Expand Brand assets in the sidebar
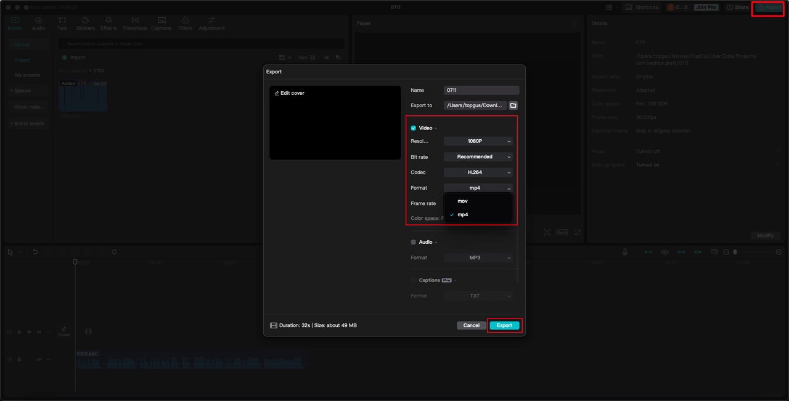Screen dimensions: 789x401 tap(28, 123)
